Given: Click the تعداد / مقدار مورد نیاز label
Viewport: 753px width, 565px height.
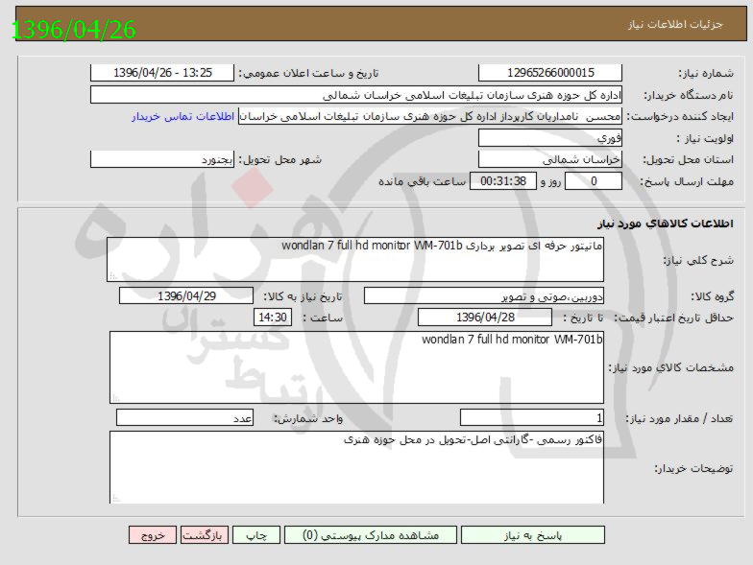Looking at the screenshot, I should (x=679, y=418).
